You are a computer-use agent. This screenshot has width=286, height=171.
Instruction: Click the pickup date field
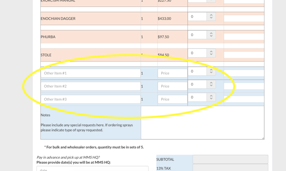coord(92,169)
